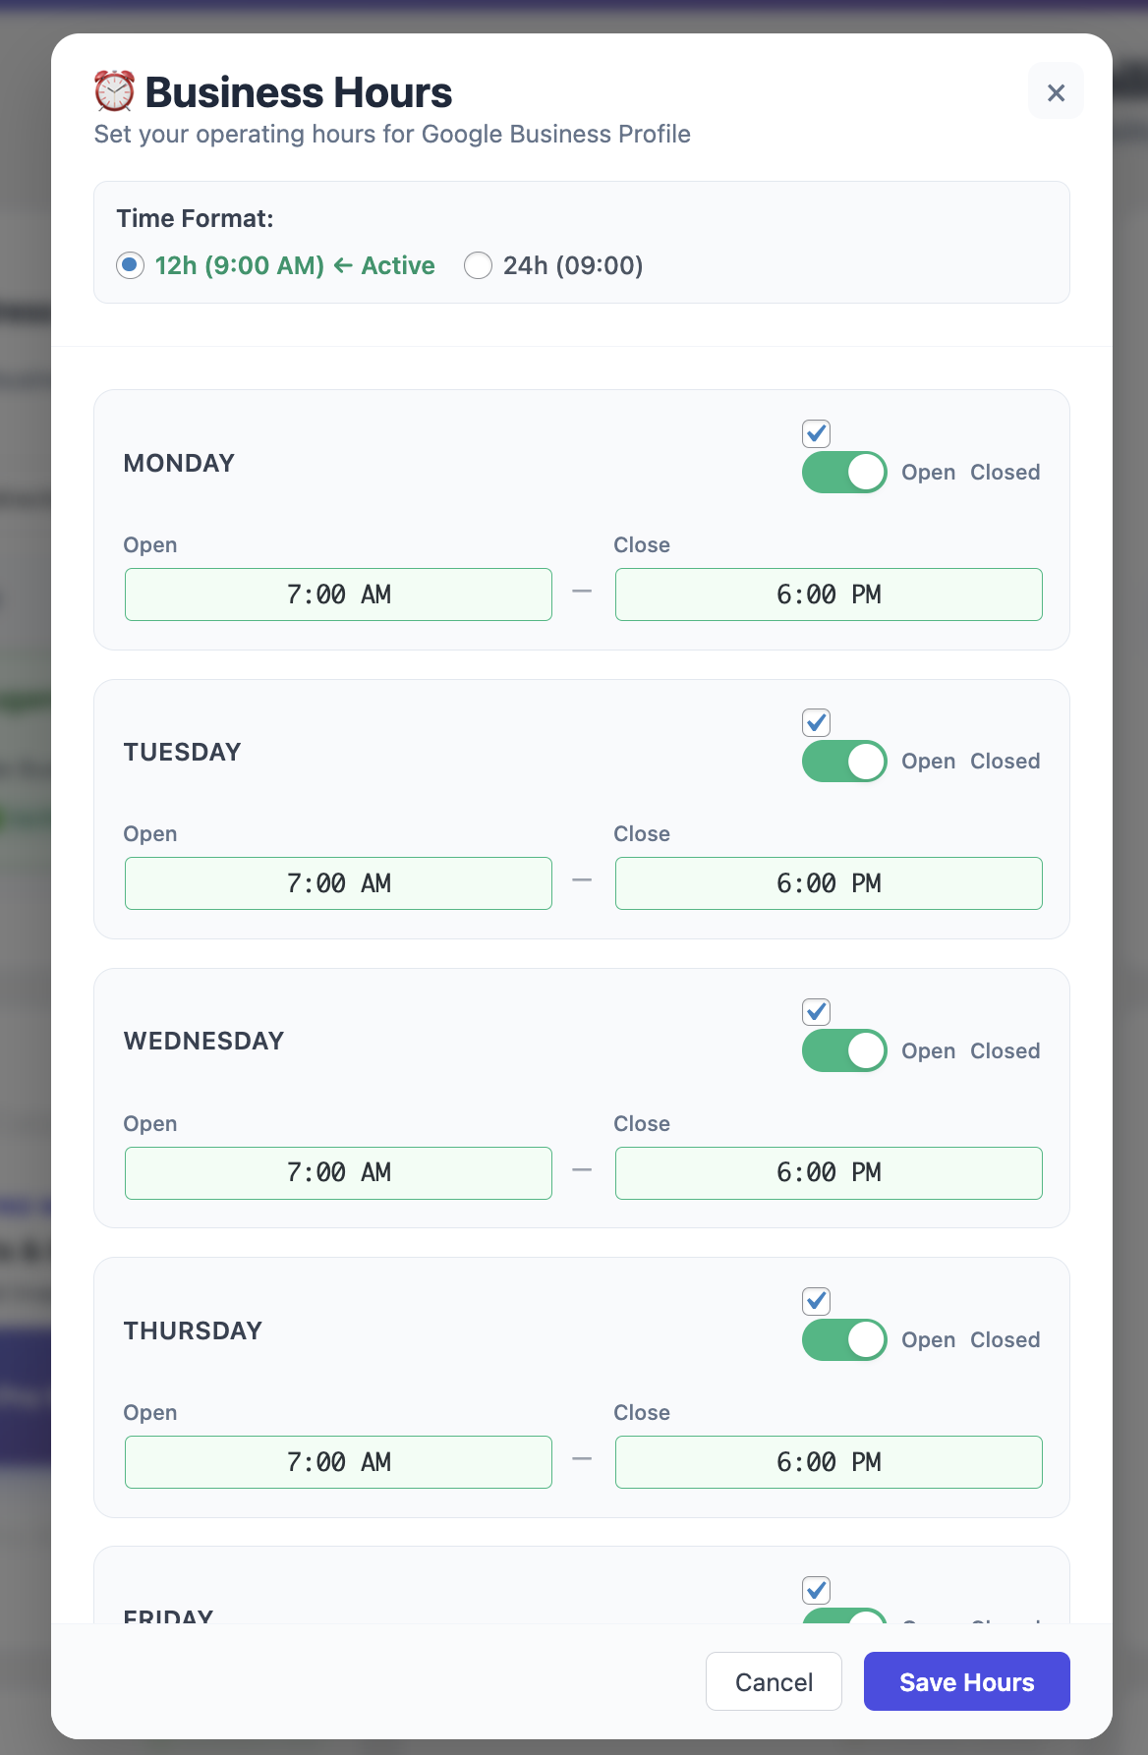Click Monday's Open time field
Screen dimensions: 1148x1755
338,594
